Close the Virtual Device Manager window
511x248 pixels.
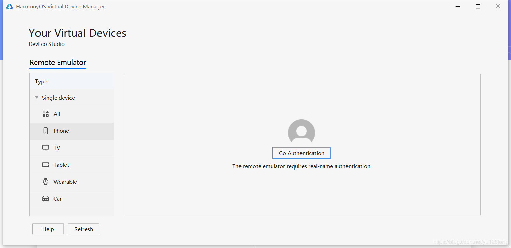[498, 7]
